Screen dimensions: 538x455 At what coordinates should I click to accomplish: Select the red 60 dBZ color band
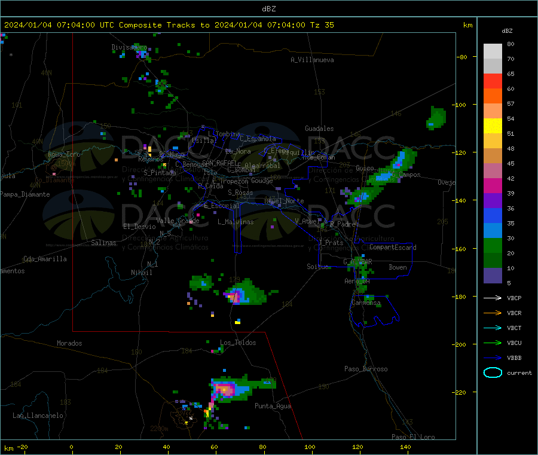pos(493,81)
